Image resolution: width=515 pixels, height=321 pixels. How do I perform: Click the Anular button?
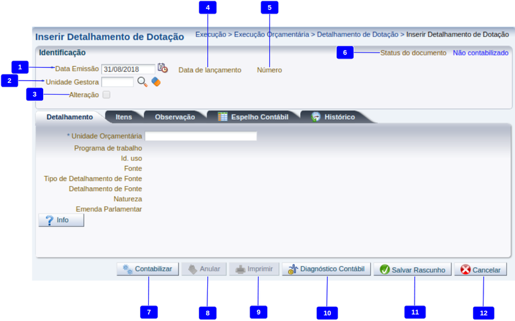pyautogui.click(x=204, y=270)
